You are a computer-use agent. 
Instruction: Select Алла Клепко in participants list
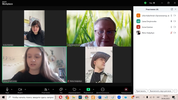click(x=156, y=27)
